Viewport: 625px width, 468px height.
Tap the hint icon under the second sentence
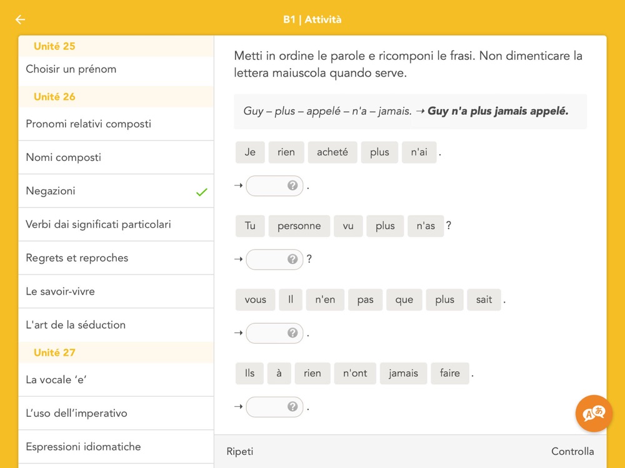coord(292,259)
